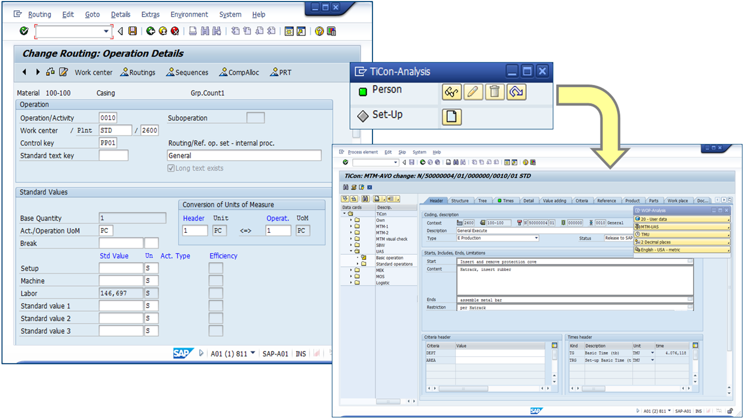Click the Help question mark icon in Routing toolbar
The height and width of the screenshot is (419, 745).
pos(319,31)
